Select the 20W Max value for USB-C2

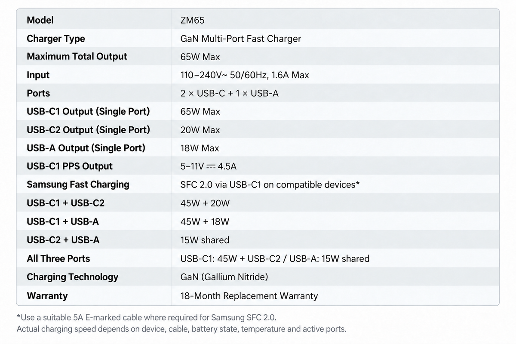(x=200, y=130)
